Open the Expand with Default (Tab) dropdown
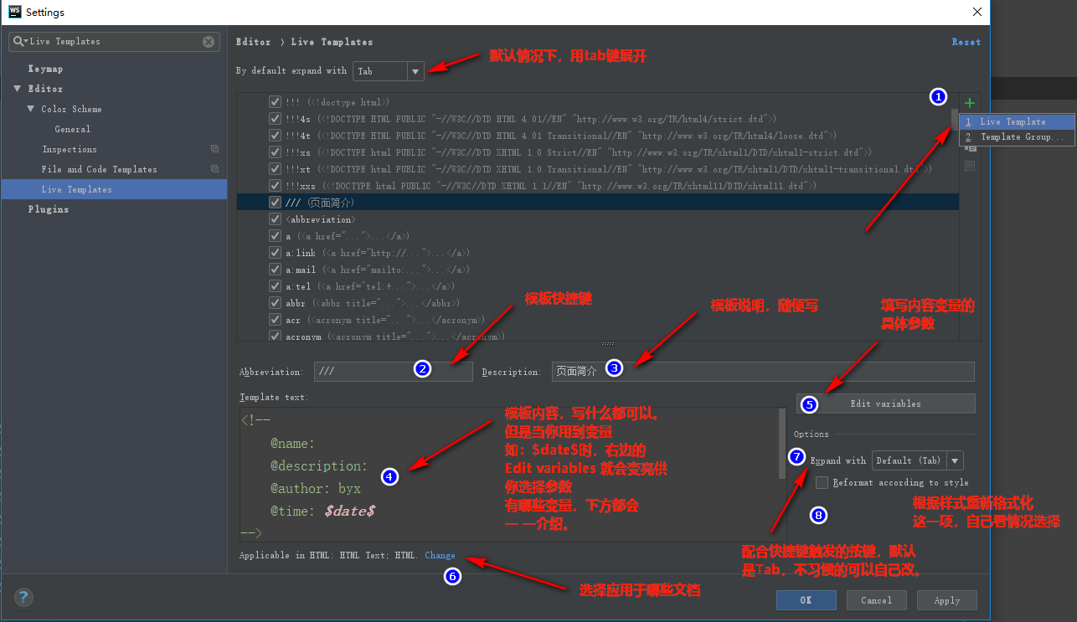 coord(917,460)
